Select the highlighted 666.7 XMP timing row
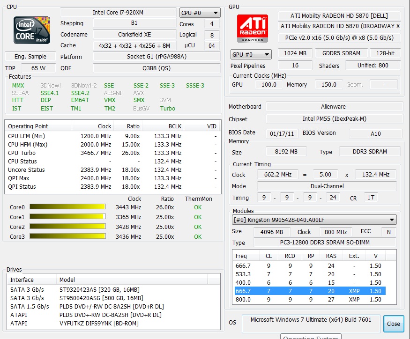 click(310, 291)
